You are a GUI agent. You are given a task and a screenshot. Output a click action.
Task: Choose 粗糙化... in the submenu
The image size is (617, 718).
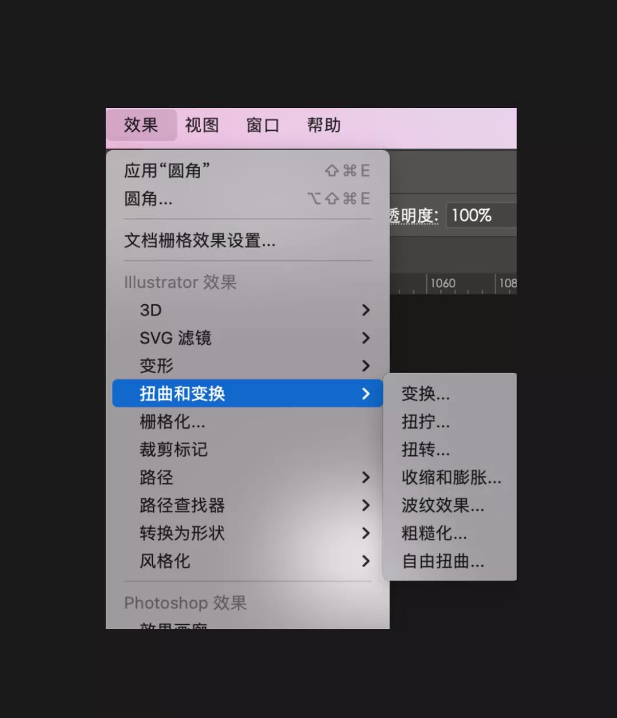click(451, 534)
